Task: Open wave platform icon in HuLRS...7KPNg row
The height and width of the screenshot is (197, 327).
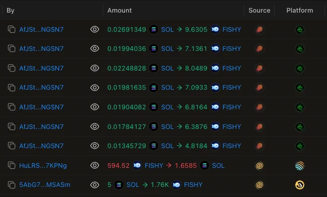Action: [300, 166]
